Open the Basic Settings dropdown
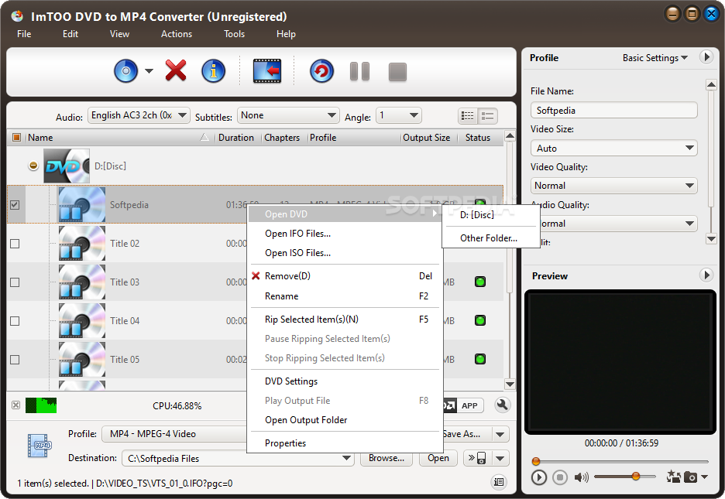 [x=655, y=58]
